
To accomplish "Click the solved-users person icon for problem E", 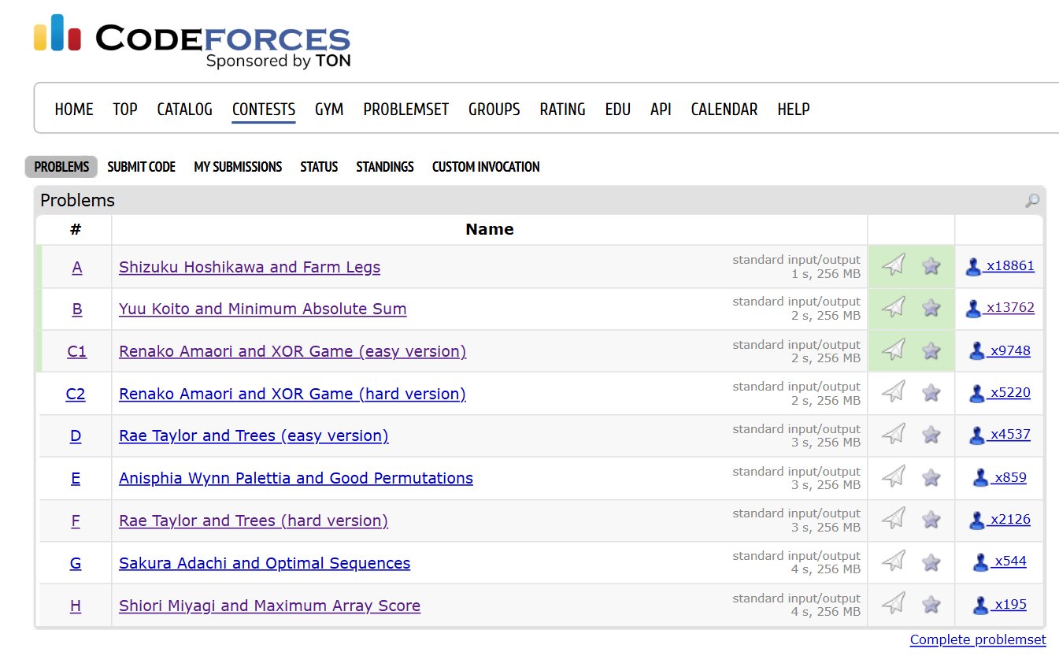I will point(980,477).
